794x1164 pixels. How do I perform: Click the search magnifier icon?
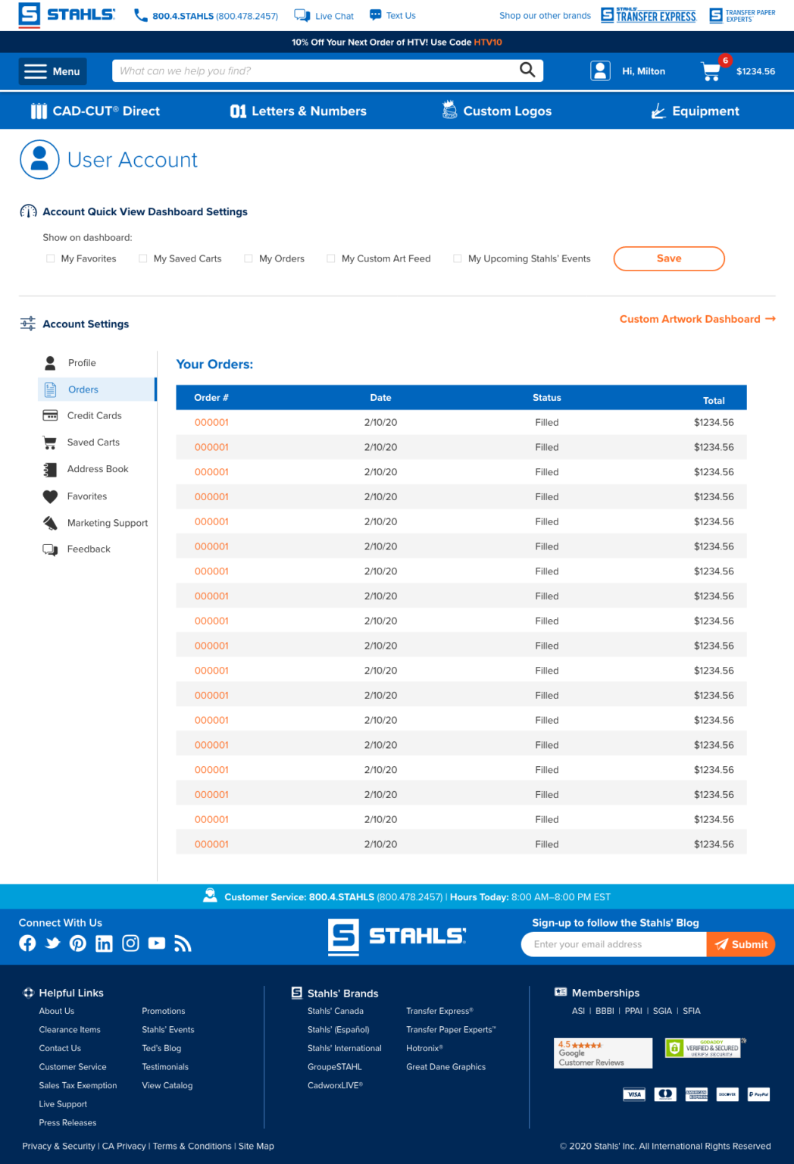point(527,70)
